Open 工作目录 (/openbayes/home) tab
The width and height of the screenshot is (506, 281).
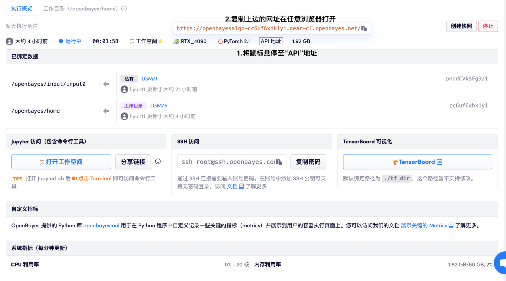click(80, 9)
